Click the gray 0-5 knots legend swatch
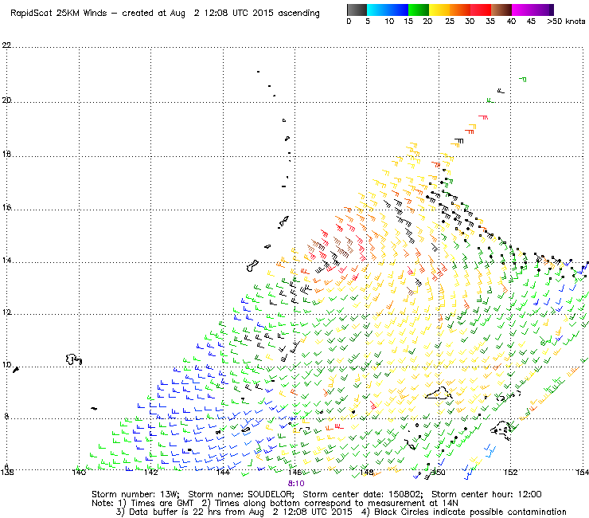The height and width of the screenshot is (518, 589). (357, 10)
